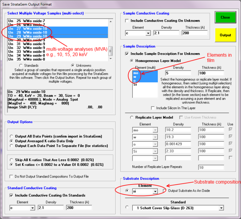Click sample list scroll up arrow
The height and width of the screenshot is (219, 241).
click(111, 22)
